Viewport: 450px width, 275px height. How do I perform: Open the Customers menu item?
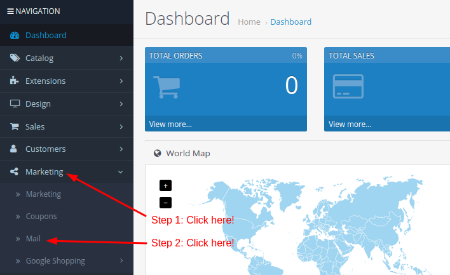click(67, 149)
